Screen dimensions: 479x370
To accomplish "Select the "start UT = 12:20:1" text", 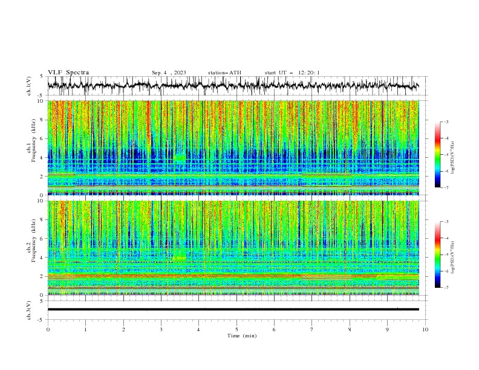I will click(292, 73).
